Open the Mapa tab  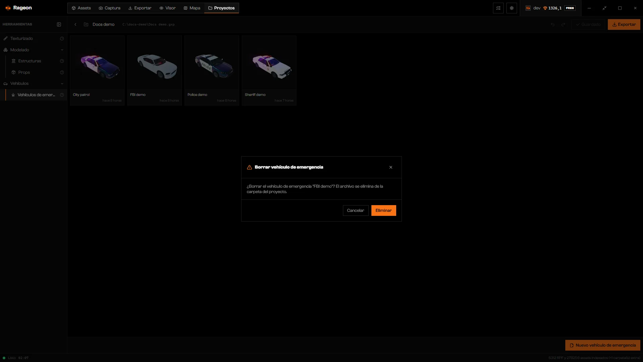(192, 8)
